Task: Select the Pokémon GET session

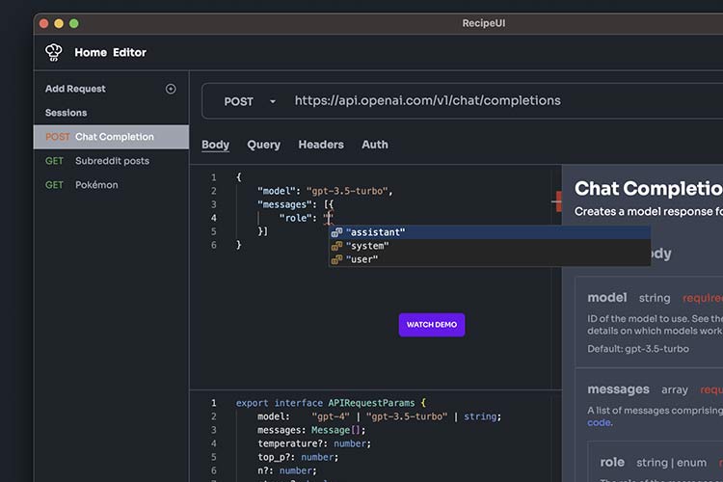Action: tap(96, 184)
